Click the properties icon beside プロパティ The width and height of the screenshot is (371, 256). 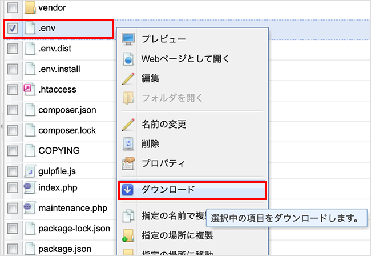(x=128, y=164)
